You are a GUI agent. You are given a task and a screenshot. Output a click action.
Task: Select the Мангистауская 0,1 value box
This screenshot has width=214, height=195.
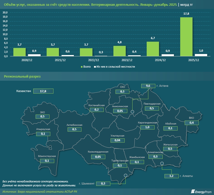(x=47, y=161)
